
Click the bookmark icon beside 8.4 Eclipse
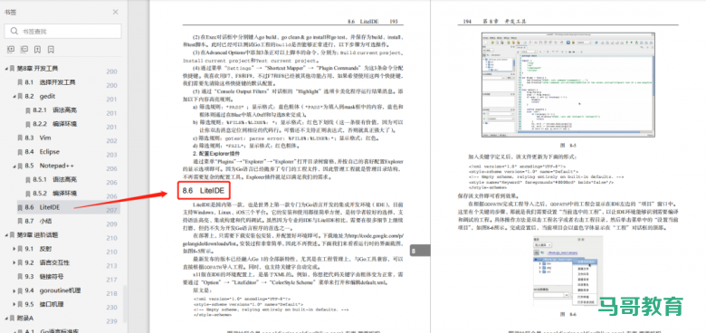[x=20, y=152]
